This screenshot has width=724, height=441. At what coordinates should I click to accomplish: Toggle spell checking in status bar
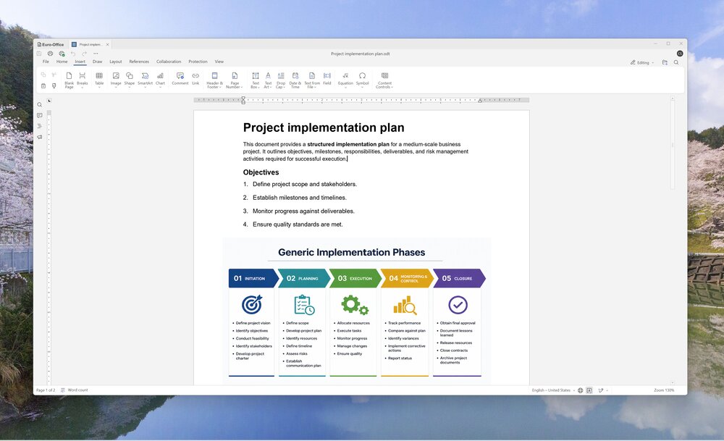pos(589,390)
